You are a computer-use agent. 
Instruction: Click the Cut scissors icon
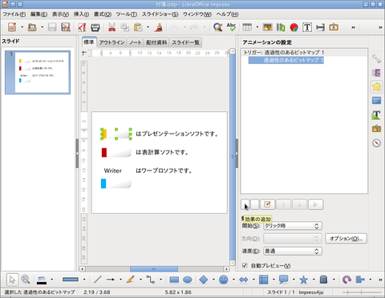coord(111,27)
